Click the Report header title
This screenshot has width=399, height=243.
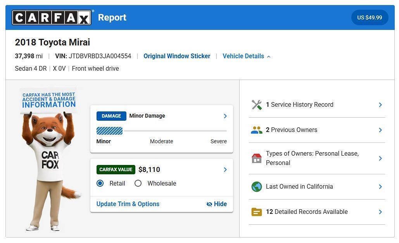point(112,17)
